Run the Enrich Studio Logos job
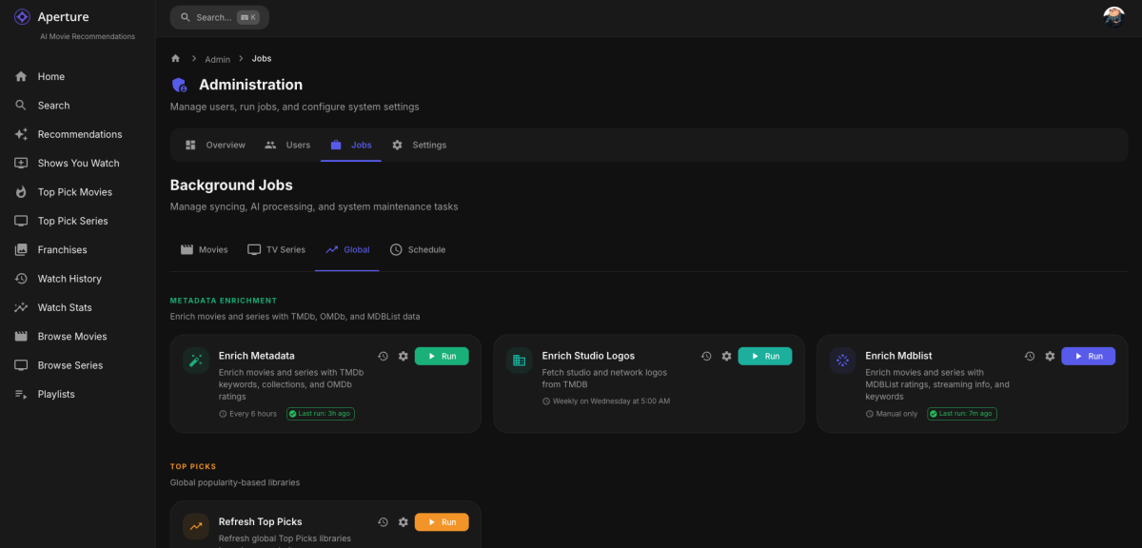 pyautogui.click(x=765, y=356)
